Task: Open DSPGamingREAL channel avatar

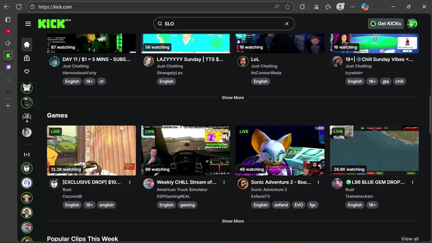Action: click(x=148, y=184)
